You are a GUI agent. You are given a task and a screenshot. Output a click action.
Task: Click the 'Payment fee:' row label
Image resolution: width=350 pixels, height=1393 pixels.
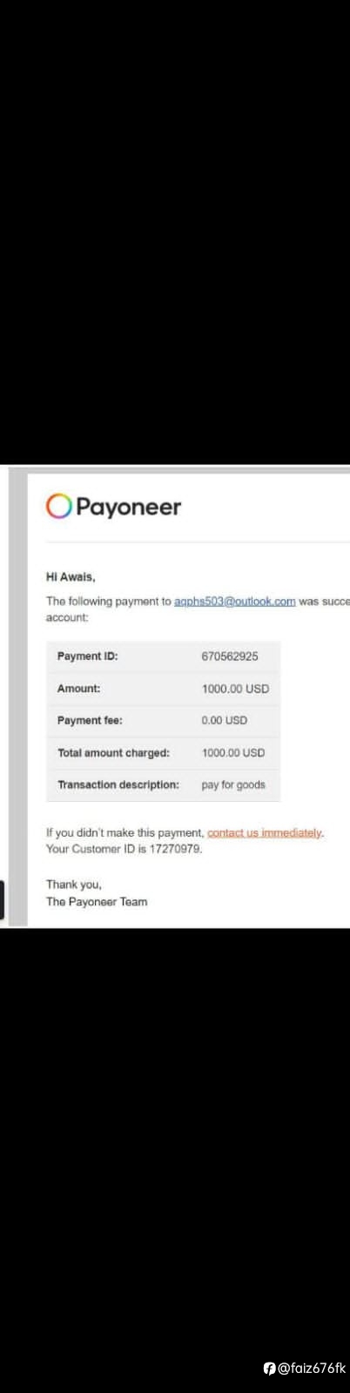[90, 720]
